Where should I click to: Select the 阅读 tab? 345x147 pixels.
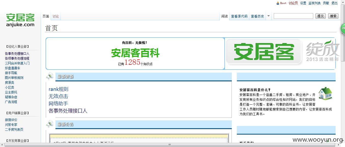coord(225,16)
